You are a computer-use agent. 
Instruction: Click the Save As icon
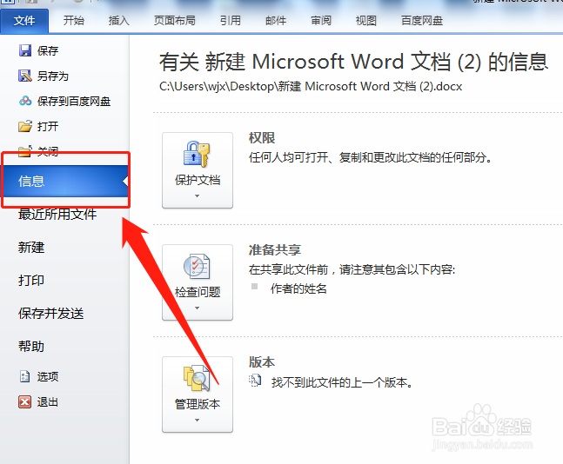[24, 76]
